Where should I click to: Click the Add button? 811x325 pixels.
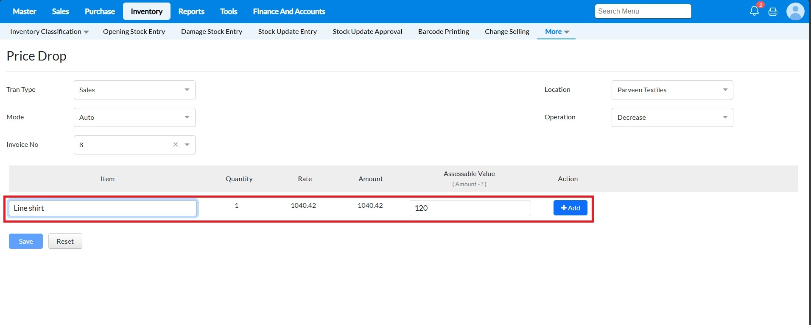[570, 208]
